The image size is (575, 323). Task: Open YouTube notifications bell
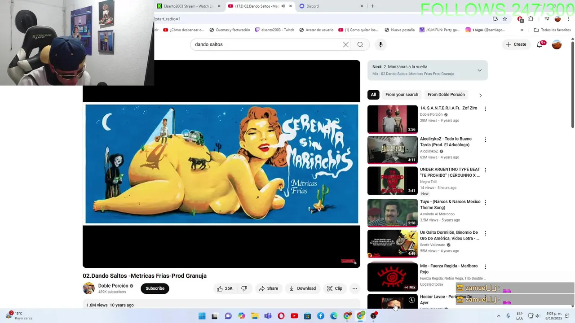(540, 44)
